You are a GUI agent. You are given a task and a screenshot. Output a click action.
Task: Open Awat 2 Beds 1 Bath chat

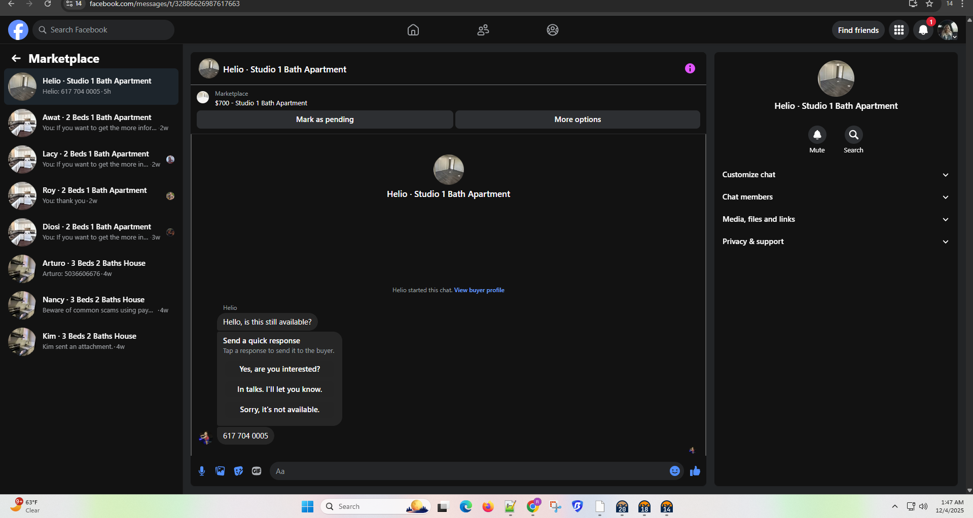pos(91,123)
